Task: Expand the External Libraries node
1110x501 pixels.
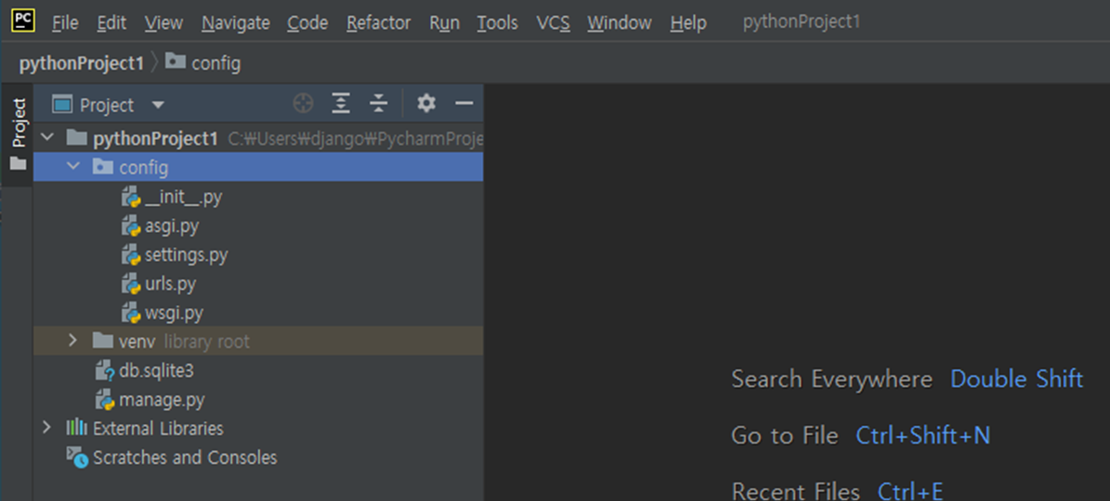Action: [47, 428]
